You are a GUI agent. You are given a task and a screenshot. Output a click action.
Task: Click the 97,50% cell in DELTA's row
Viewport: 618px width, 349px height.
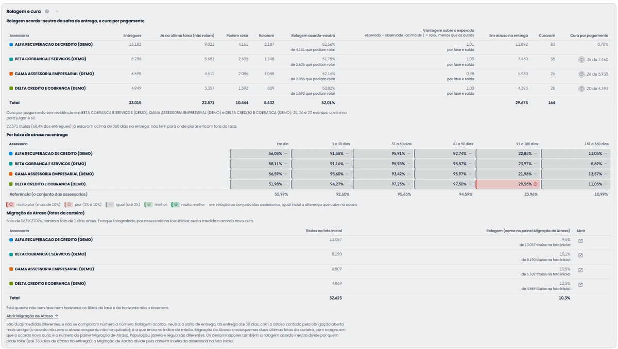click(444, 184)
